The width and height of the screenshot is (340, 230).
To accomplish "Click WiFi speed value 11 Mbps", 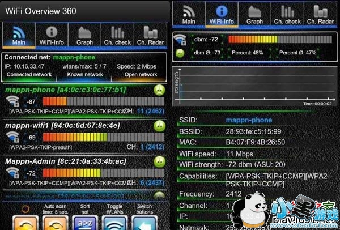I will (239, 154).
